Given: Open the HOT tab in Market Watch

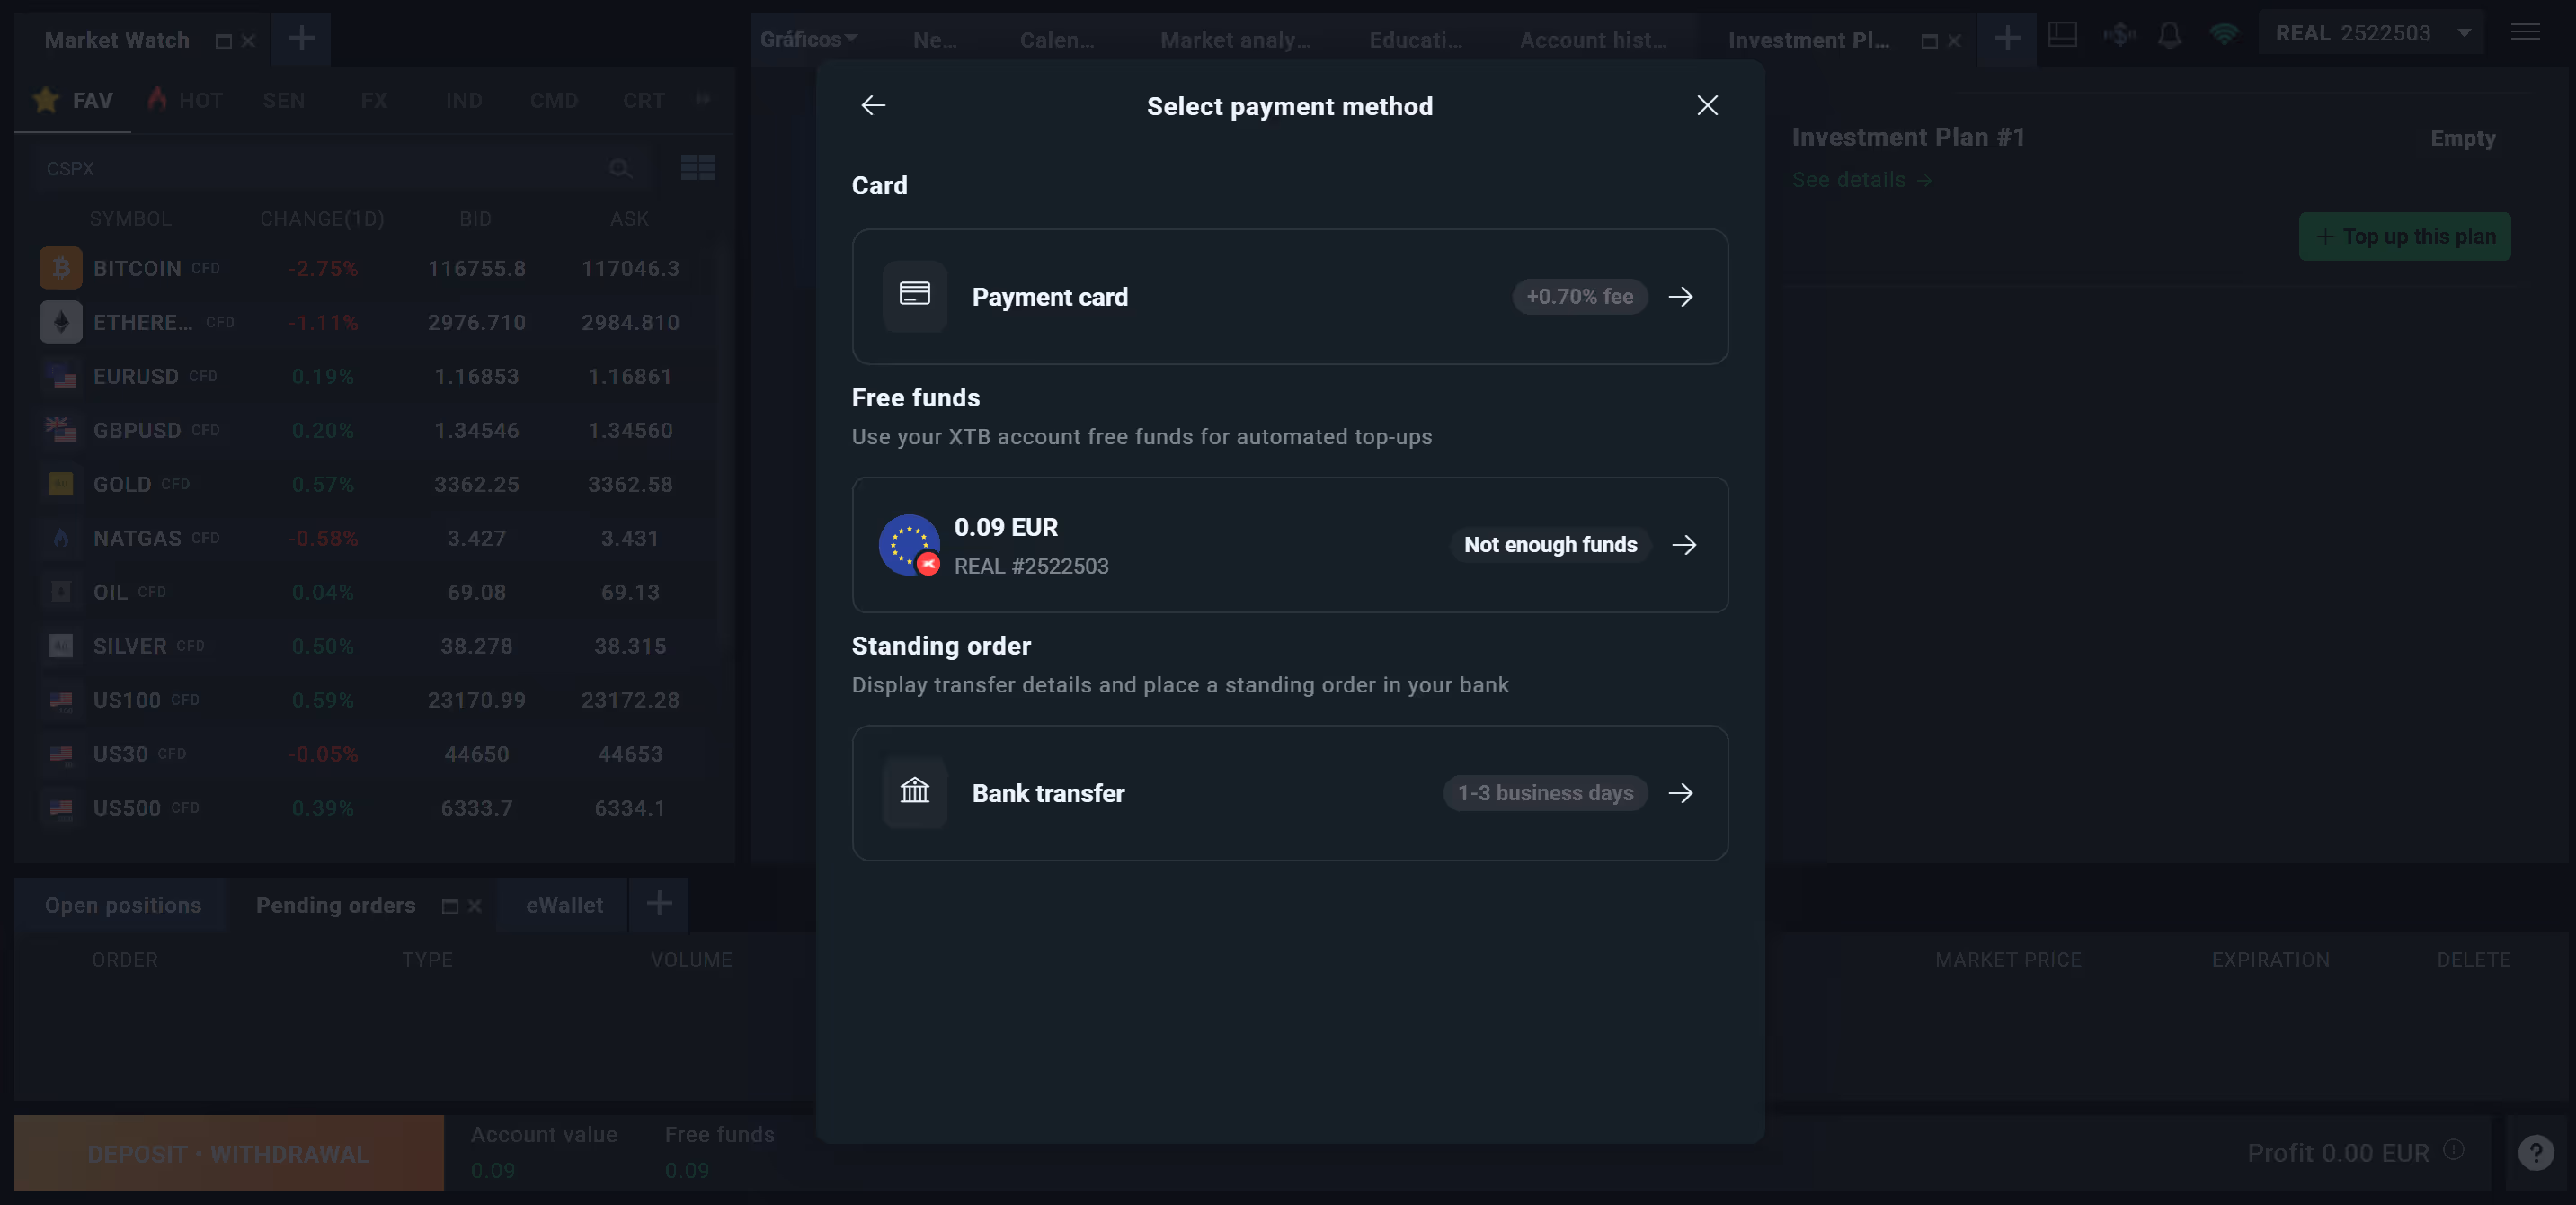Looking at the screenshot, I should (x=186, y=100).
